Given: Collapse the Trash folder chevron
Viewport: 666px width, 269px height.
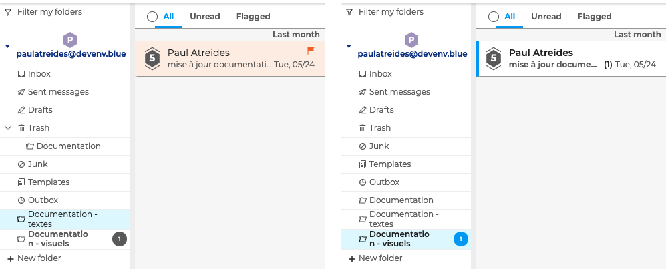Looking at the screenshot, I should (x=7, y=127).
